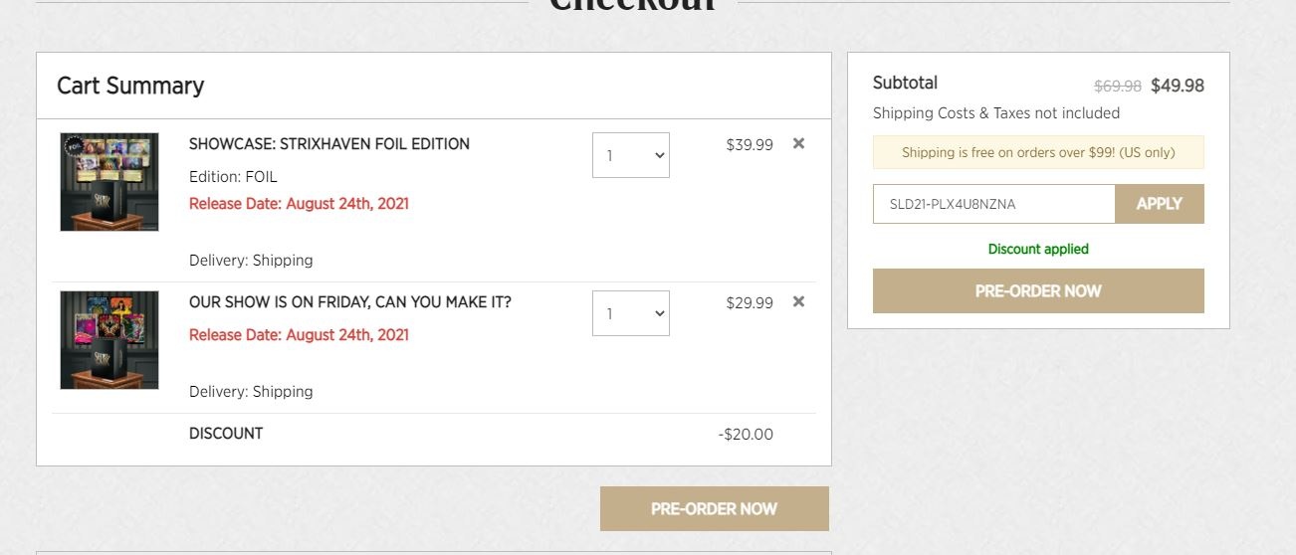Open quantity dropdown for 'Our Show Is On Friday'

click(631, 313)
